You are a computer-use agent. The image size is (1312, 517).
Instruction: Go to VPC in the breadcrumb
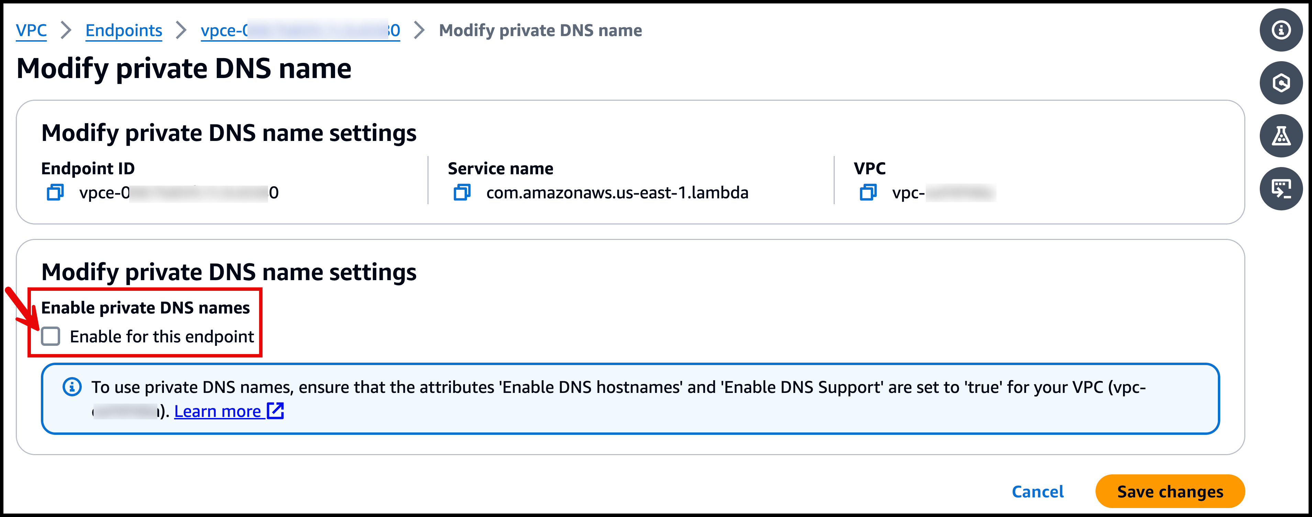(31, 31)
